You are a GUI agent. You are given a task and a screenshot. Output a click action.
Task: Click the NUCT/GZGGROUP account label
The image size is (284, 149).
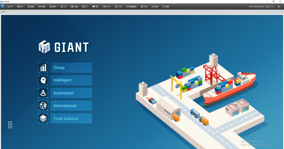[257, 7]
